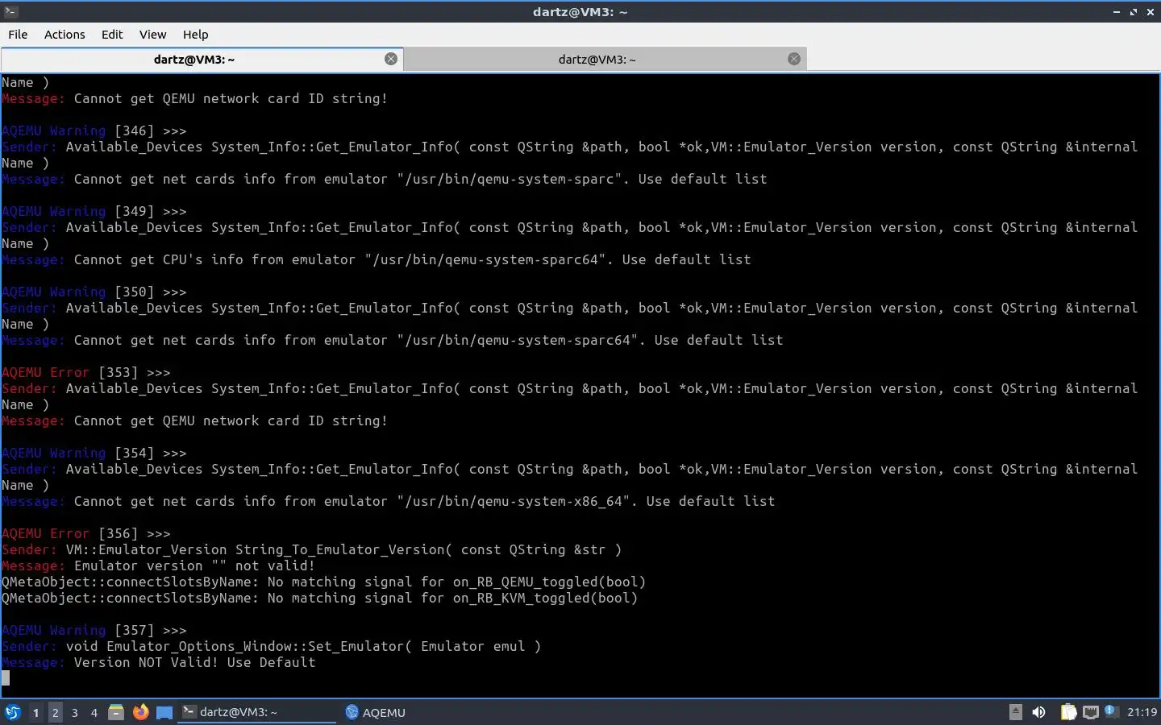Launch the file manager from the taskbar
The height and width of the screenshot is (725, 1161).
click(116, 712)
